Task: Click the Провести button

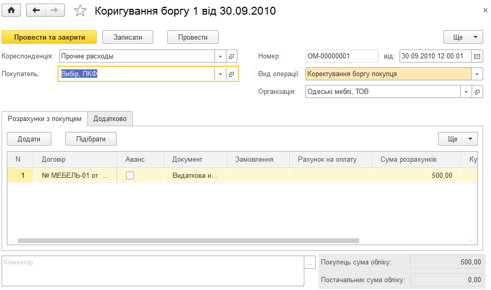Action: click(193, 37)
